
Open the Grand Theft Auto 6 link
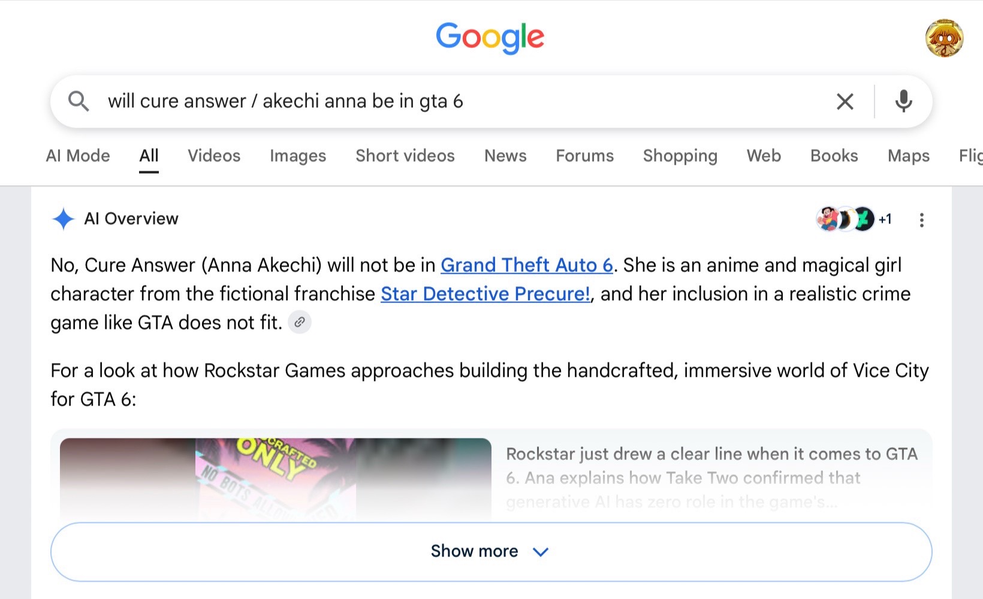(527, 265)
